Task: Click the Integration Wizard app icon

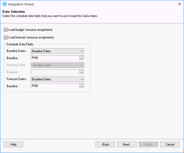Action: click(x=4, y=4)
